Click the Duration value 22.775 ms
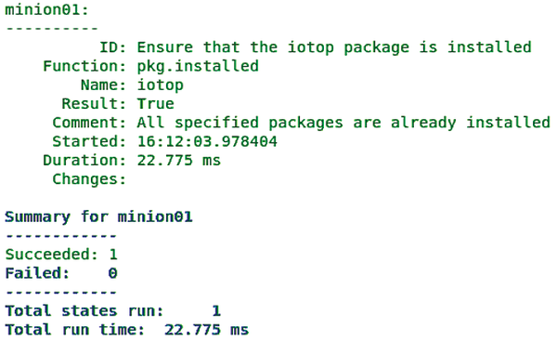The image size is (557, 341). [178, 161]
